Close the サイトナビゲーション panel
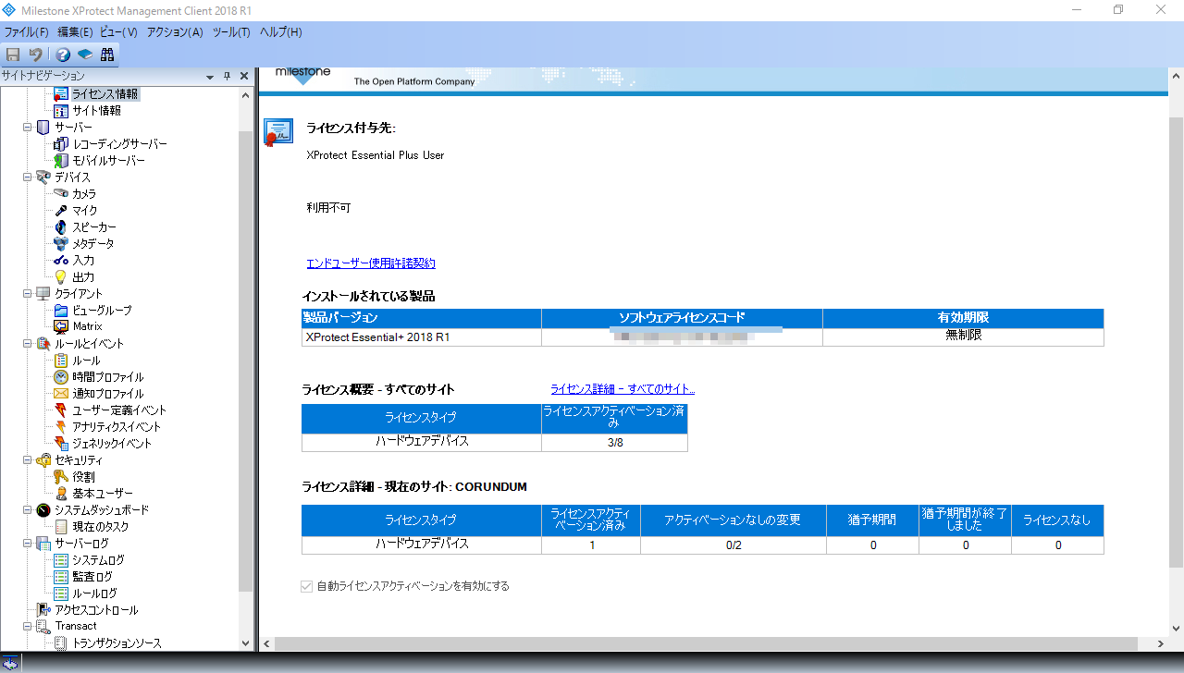Screen dimensions: 1184x673 [x=244, y=76]
